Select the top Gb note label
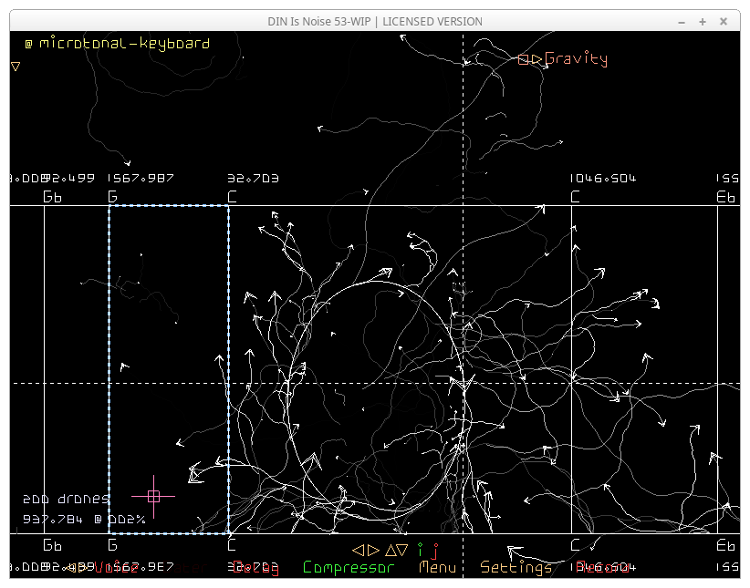 click(x=53, y=197)
